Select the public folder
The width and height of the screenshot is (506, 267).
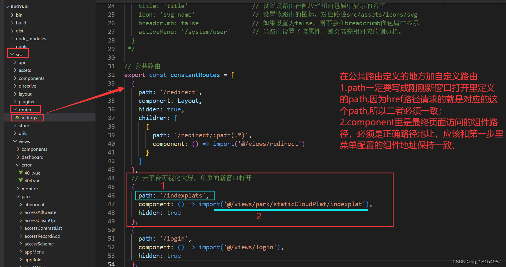pos(22,47)
